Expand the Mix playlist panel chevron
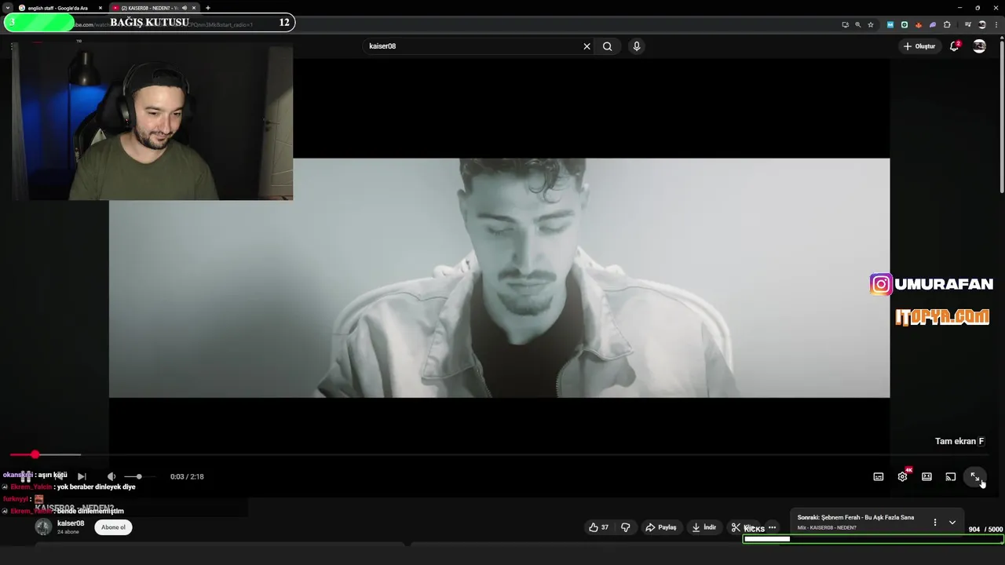Image resolution: width=1005 pixels, height=565 pixels. click(952, 523)
